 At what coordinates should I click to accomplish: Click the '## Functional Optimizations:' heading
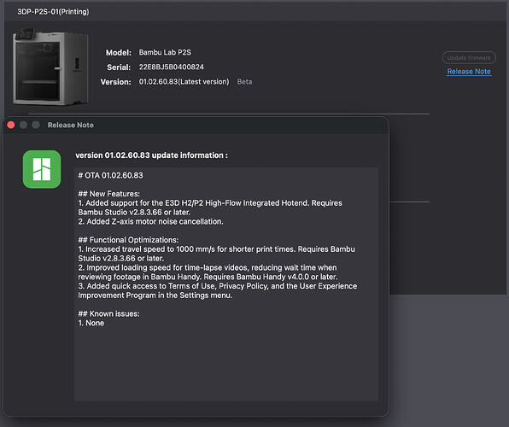click(128, 240)
